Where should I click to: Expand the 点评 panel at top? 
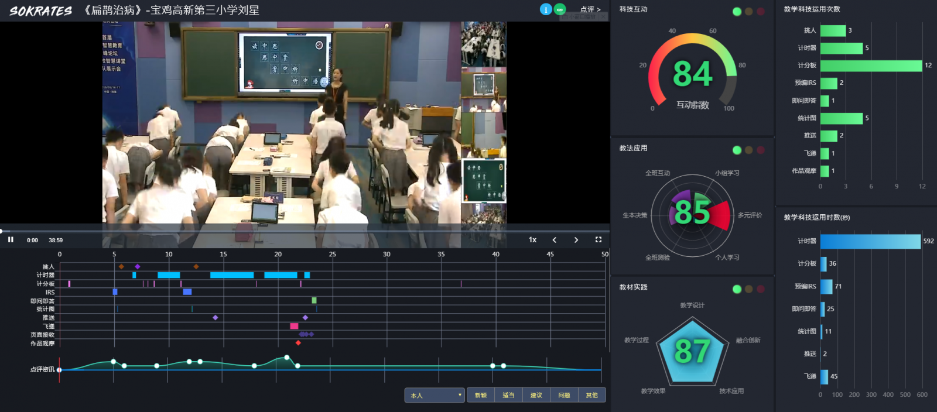590,9
